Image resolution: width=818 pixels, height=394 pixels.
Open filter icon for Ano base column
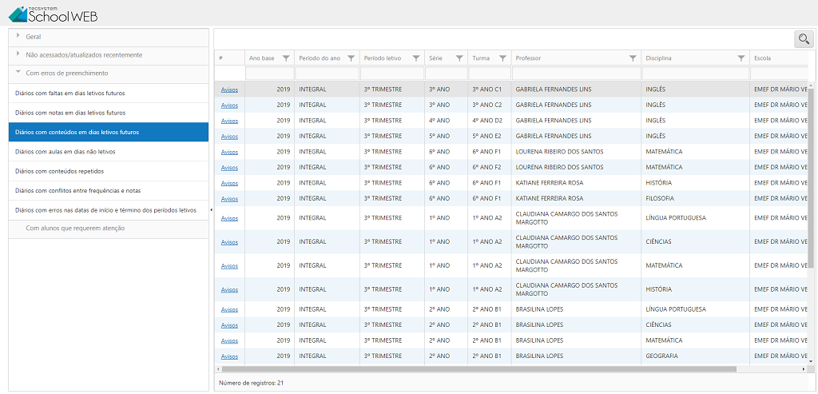(x=286, y=58)
